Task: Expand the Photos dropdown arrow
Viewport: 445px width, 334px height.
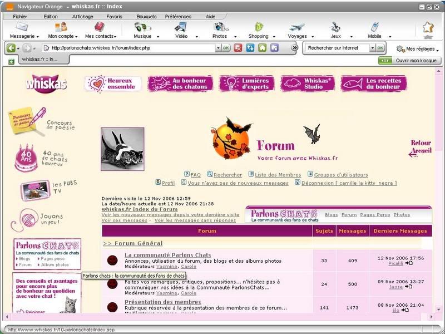Action: 235,37
